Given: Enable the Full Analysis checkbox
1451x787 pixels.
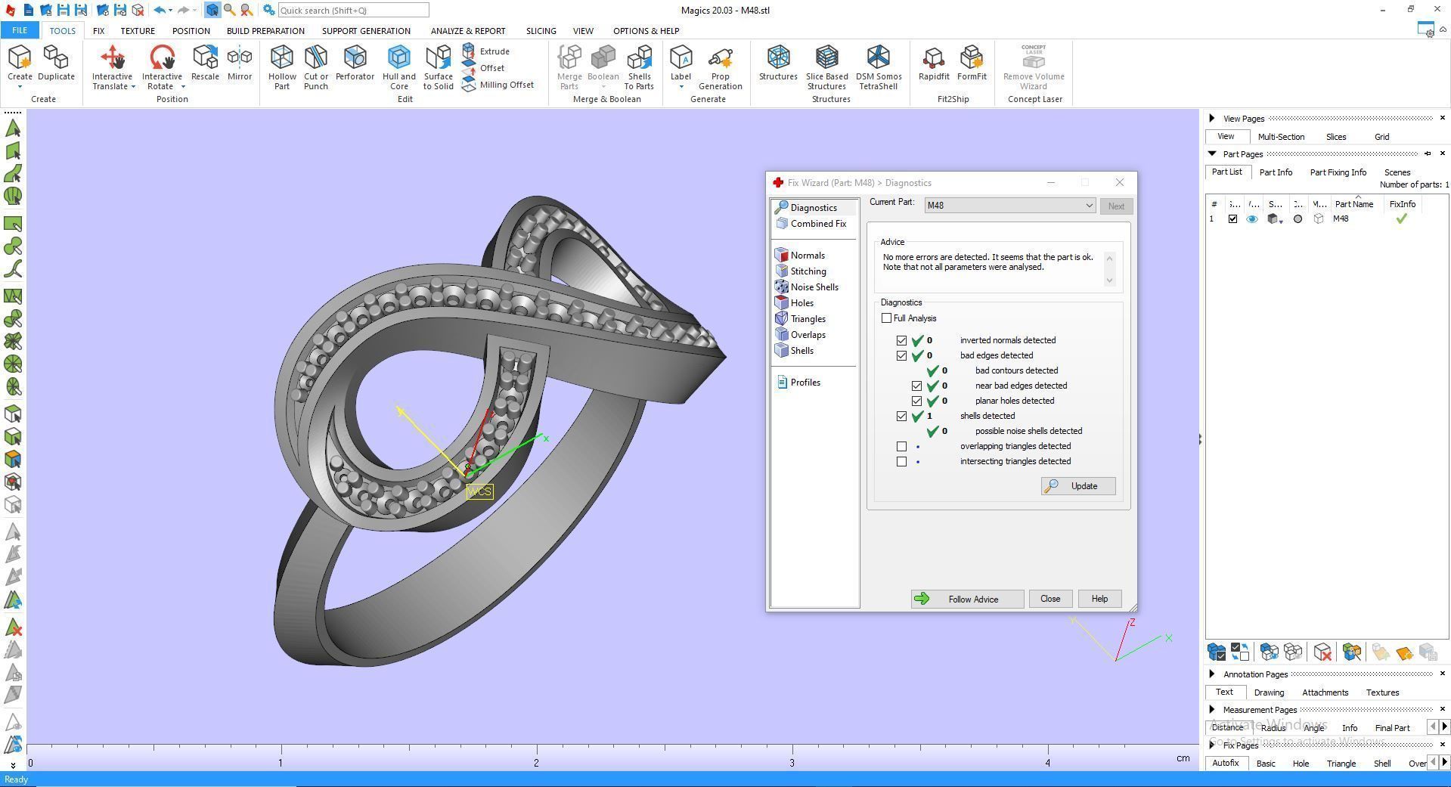Looking at the screenshot, I should [886, 318].
